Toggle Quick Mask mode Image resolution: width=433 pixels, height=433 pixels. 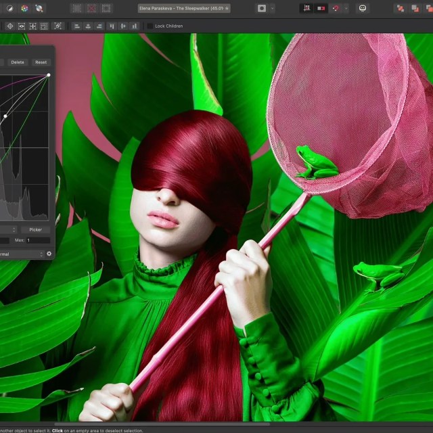pos(262,9)
